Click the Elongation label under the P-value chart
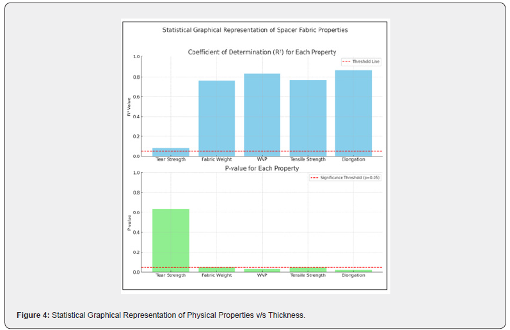This screenshot has height=330, width=510. point(353,276)
